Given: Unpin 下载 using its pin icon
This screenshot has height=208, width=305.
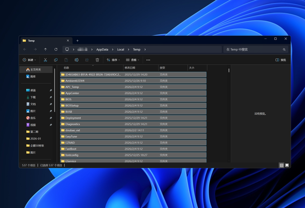Looking at the screenshot, I should coord(51,97).
